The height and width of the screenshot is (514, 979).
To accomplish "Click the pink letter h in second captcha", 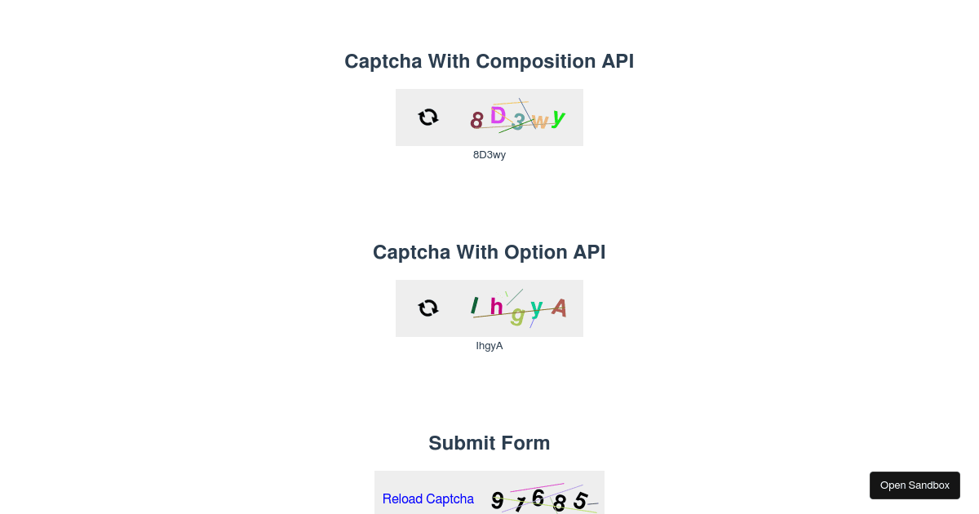I will point(496,307).
